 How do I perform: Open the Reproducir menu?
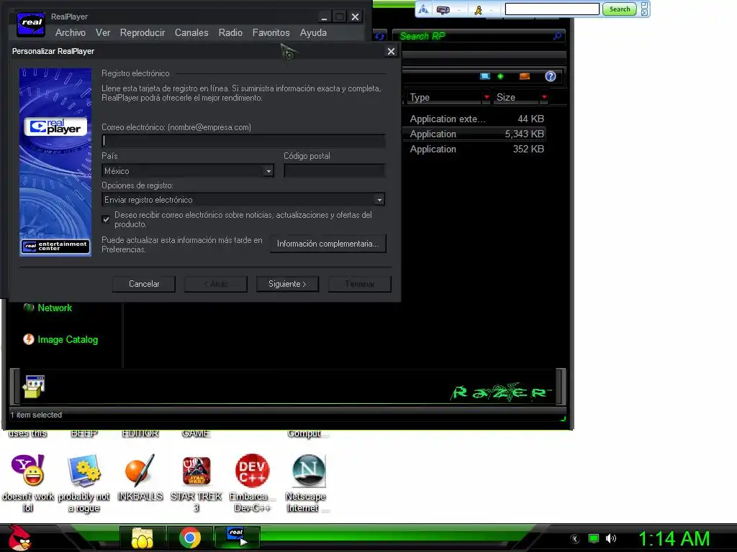point(143,33)
